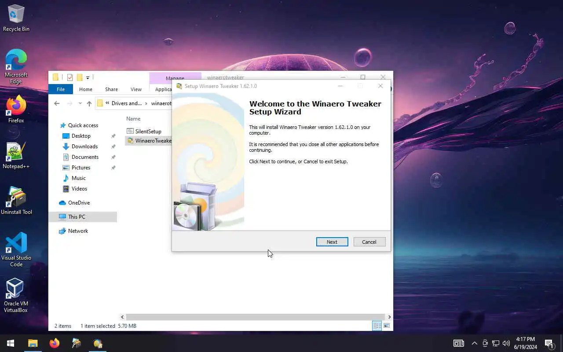Screen dimensions: 563x352
Task: Select Network in the navigation pane
Action: pos(78,231)
